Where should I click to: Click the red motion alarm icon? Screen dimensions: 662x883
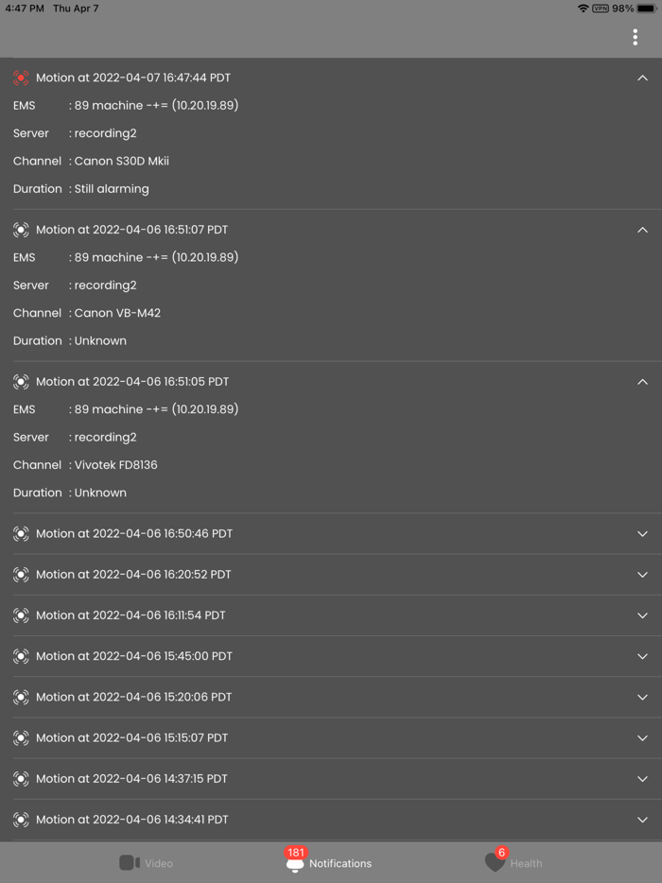click(x=21, y=78)
